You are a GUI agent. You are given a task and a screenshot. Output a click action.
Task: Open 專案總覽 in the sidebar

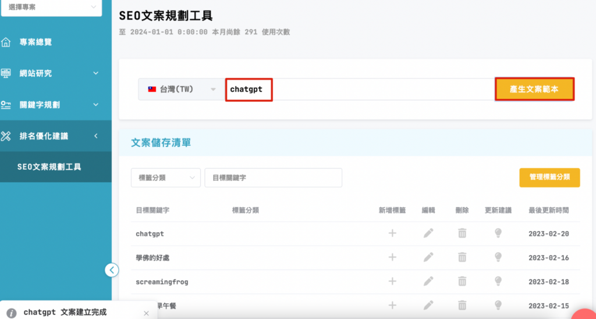[x=56, y=42]
